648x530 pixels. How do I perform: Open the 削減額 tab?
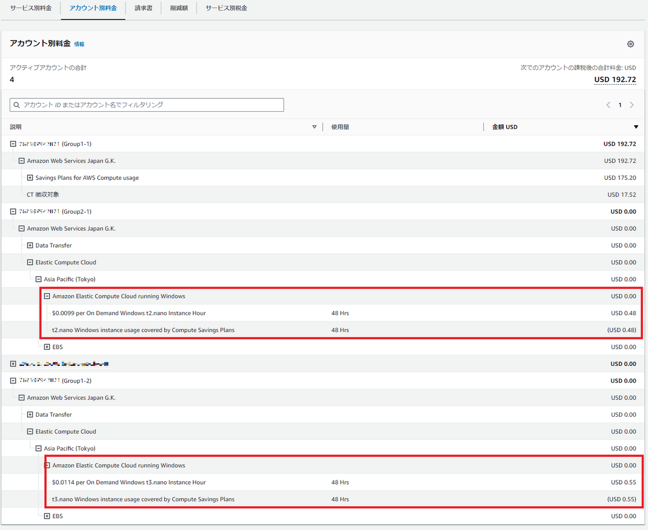click(178, 8)
